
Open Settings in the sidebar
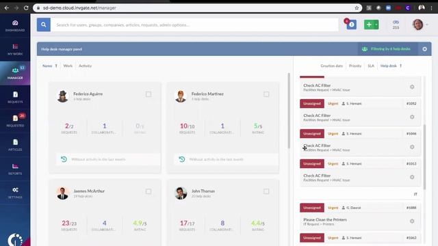15,193
